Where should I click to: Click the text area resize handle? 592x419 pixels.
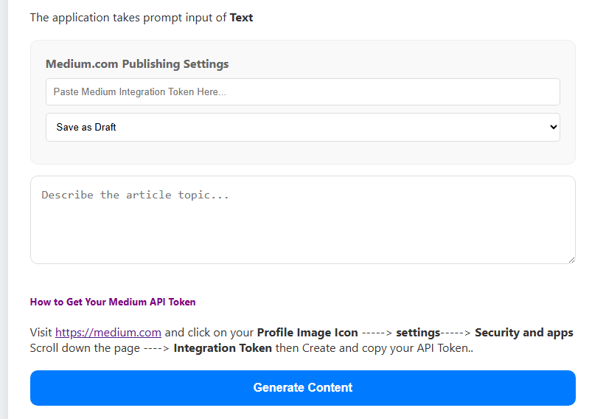click(x=571, y=260)
